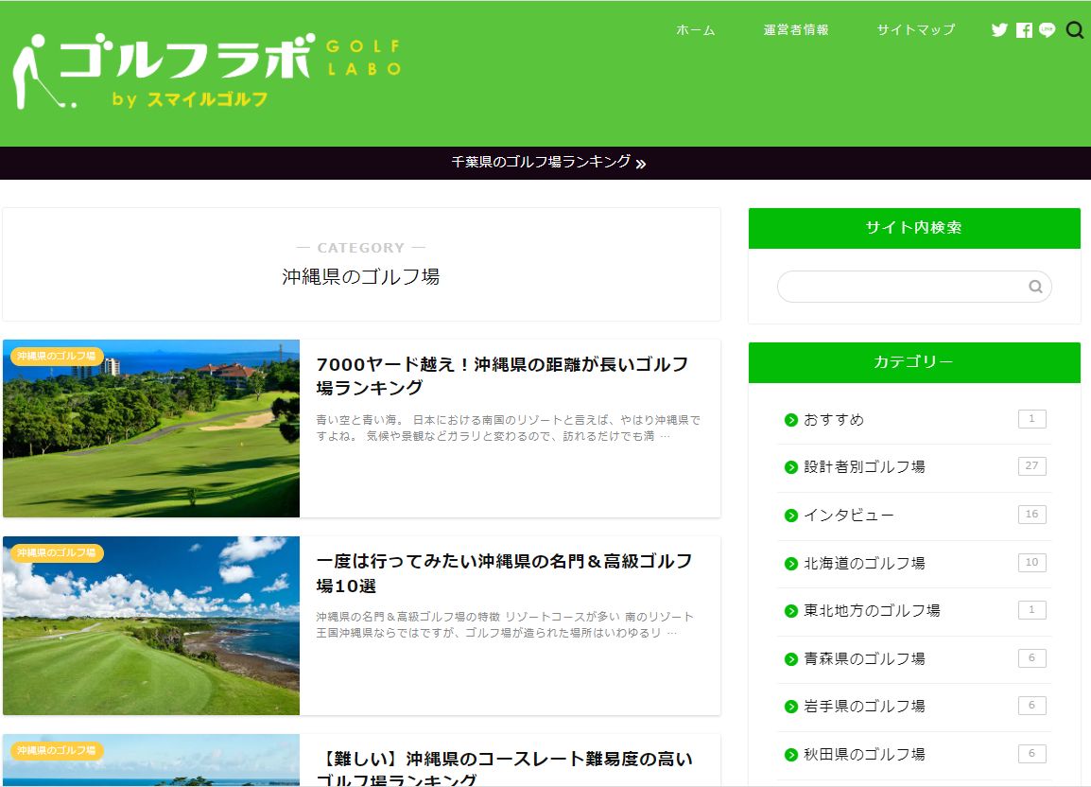The height and width of the screenshot is (787, 1091).
Task: Click the コースレート難易度 article thumbnail
Action: tap(151, 761)
